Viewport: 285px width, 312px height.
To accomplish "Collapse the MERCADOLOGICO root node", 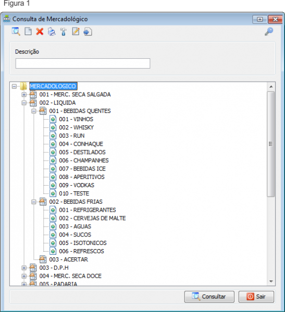I will tap(14, 86).
